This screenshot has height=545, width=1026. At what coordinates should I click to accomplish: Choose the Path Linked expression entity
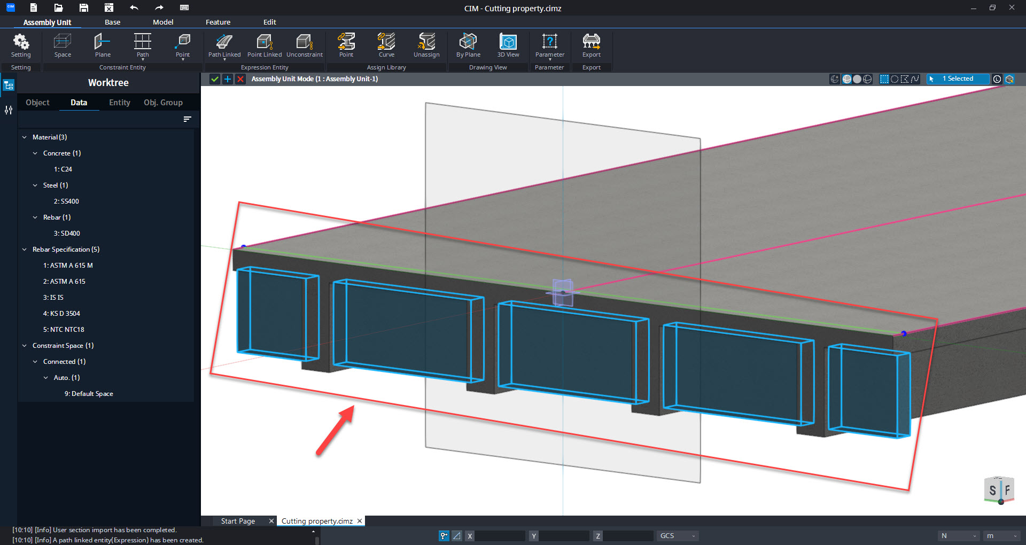[x=224, y=45]
